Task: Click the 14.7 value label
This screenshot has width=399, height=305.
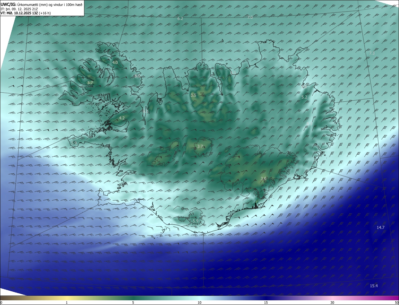Action: click(381, 228)
